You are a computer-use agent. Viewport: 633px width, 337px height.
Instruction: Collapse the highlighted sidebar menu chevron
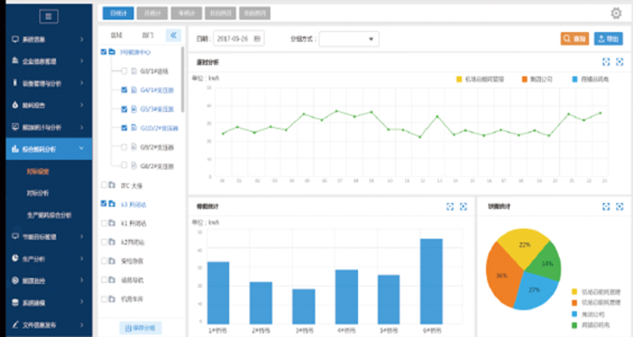click(x=81, y=149)
